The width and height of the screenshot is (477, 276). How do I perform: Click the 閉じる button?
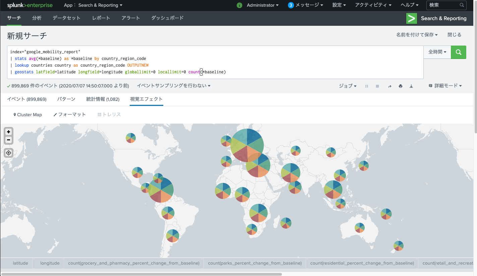point(455,35)
